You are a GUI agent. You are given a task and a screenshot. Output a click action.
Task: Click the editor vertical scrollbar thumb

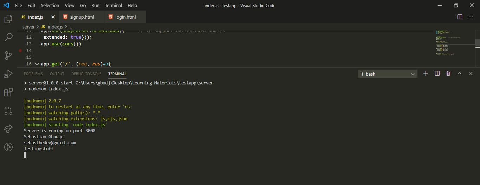(478, 43)
